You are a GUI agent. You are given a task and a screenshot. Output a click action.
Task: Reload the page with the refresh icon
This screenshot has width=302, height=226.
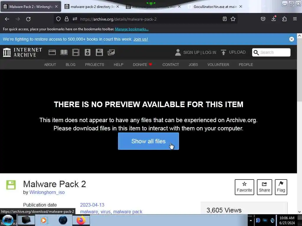click(28, 19)
